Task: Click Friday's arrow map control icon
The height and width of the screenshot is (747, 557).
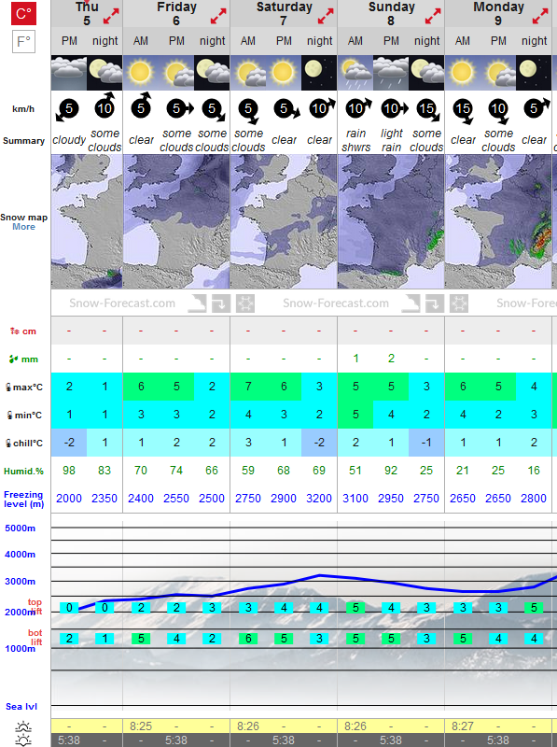Action: (x=221, y=303)
